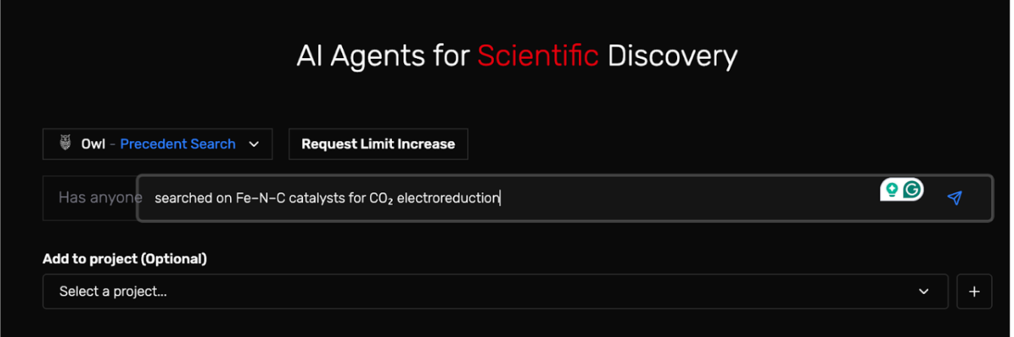Open the Select a project dropdown

[x=495, y=291]
